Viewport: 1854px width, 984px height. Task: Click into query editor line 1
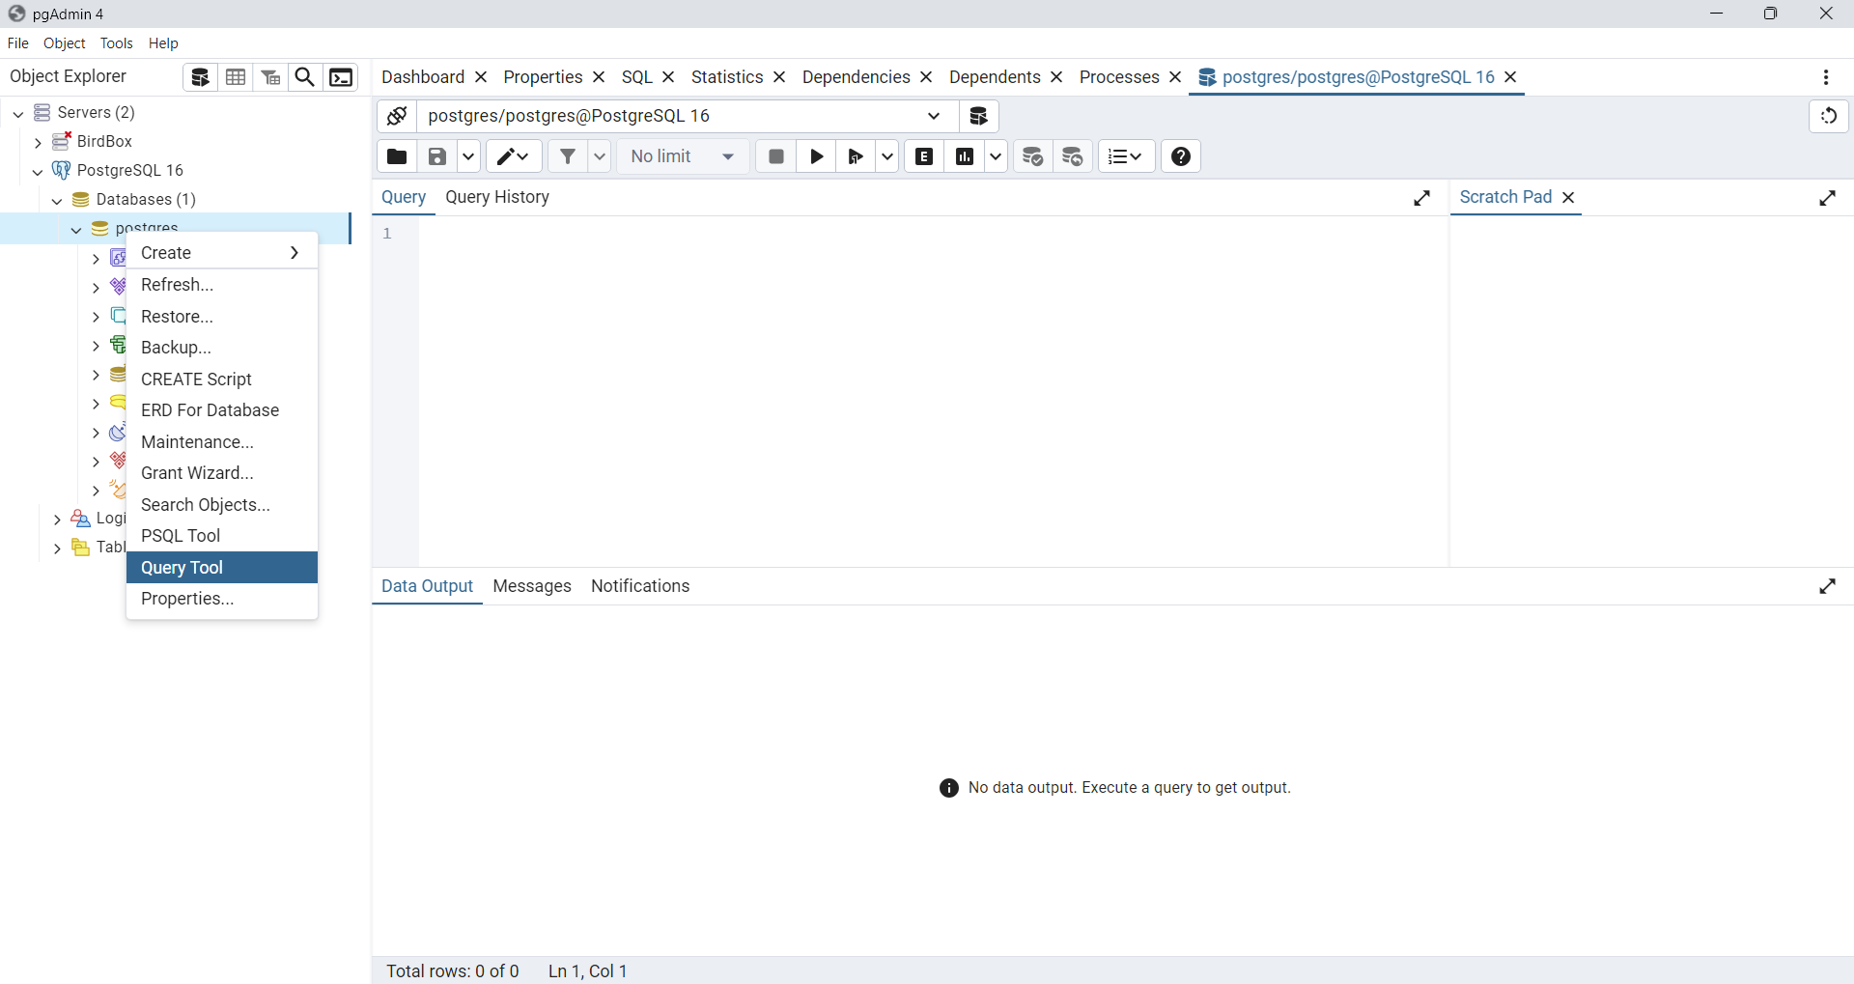933,234
